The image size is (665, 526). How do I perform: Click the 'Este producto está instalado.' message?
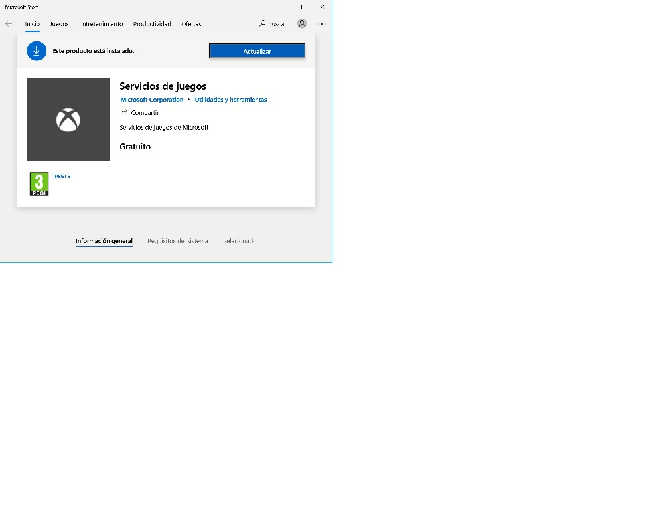tap(94, 51)
